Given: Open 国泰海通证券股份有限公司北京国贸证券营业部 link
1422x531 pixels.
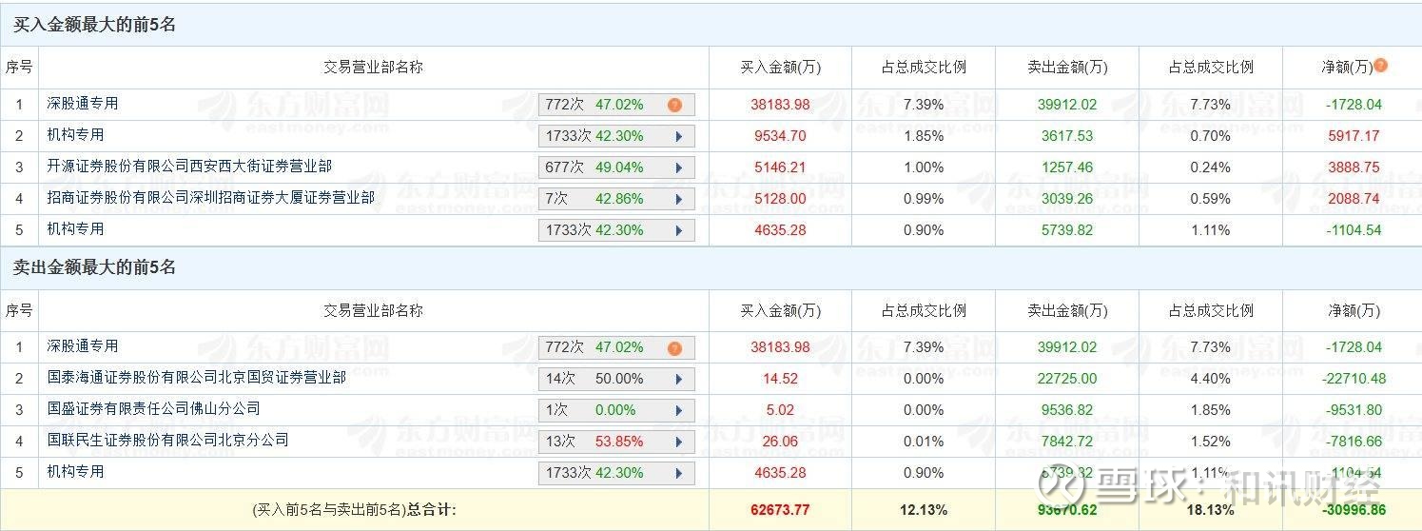Looking at the screenshot, I should click(x=196, y=378).
